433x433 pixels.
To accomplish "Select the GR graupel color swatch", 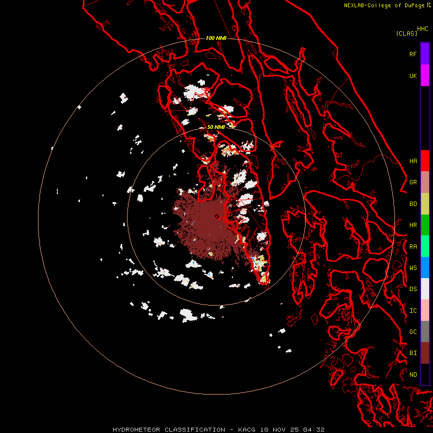I will pyautogui.click(x=425, y=182).
